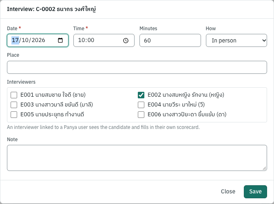Tick the E003 นางสาวมาลี ขยันดี checkbox

(x=14, y=105)
